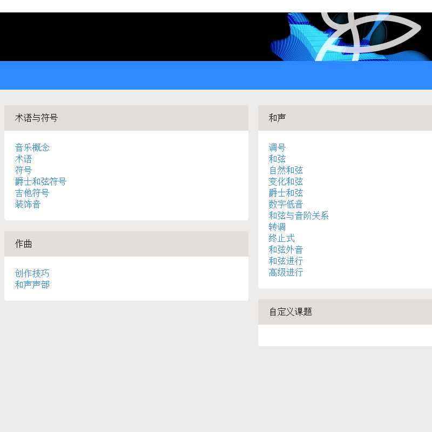Viewport: 432px width, 432px height.
Task: Open 创作技巧 under 作曲
Action: [32, 273]
